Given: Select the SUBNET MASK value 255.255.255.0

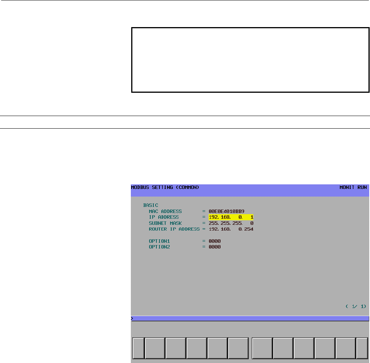Looking at the screenshot, I should (x=231, y=223).
